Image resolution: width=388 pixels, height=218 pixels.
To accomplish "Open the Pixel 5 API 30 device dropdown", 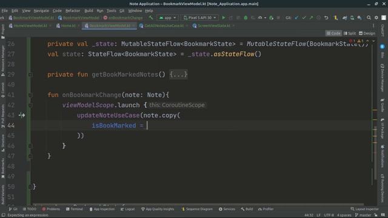I will (x=199, y=18).
